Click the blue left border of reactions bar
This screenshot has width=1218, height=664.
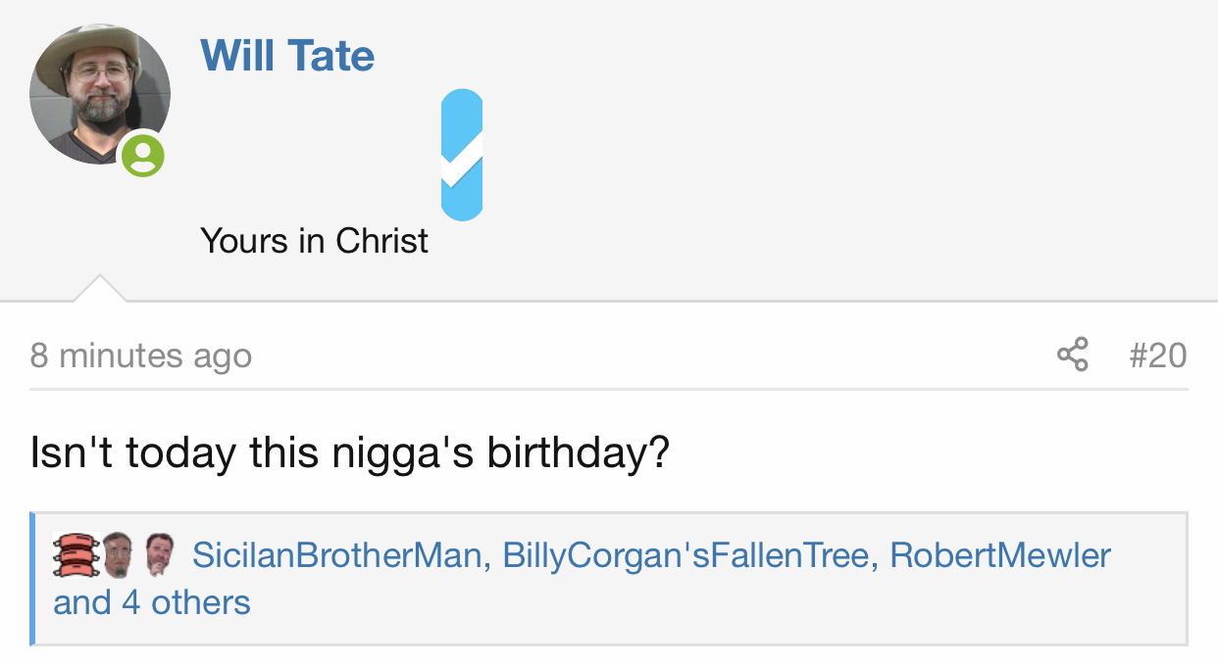32,579
